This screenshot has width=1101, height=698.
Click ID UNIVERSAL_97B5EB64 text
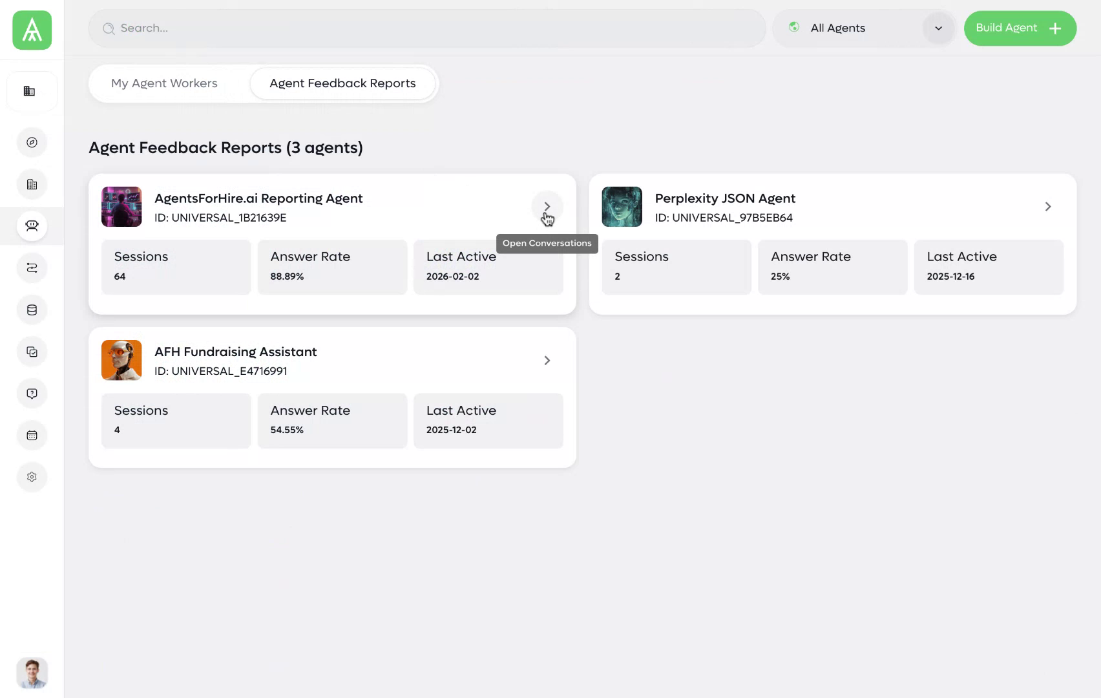(x=724, y=218)
